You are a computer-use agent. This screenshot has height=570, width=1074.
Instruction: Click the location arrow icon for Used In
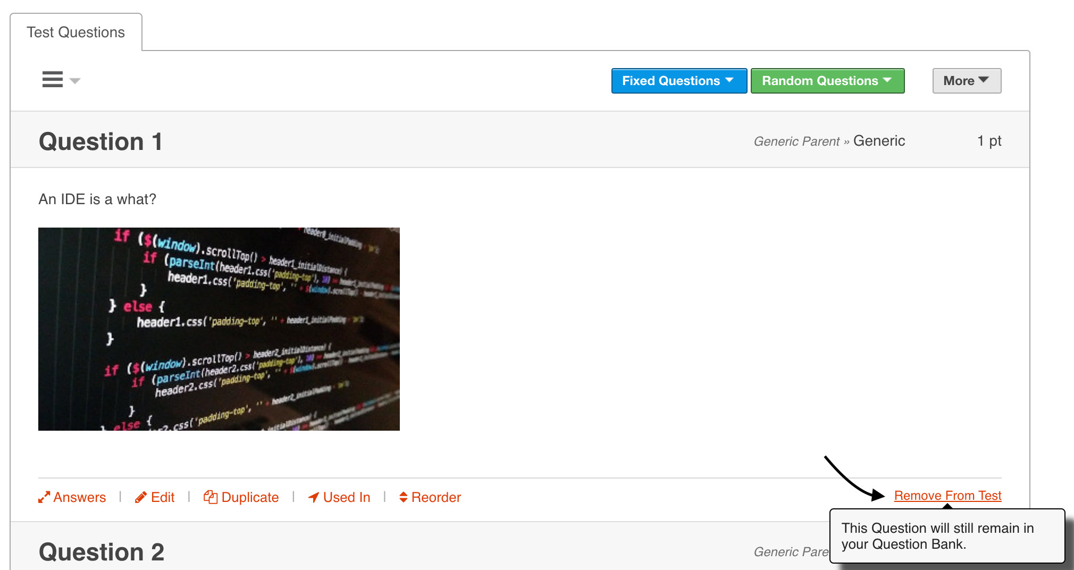[314, 497]
